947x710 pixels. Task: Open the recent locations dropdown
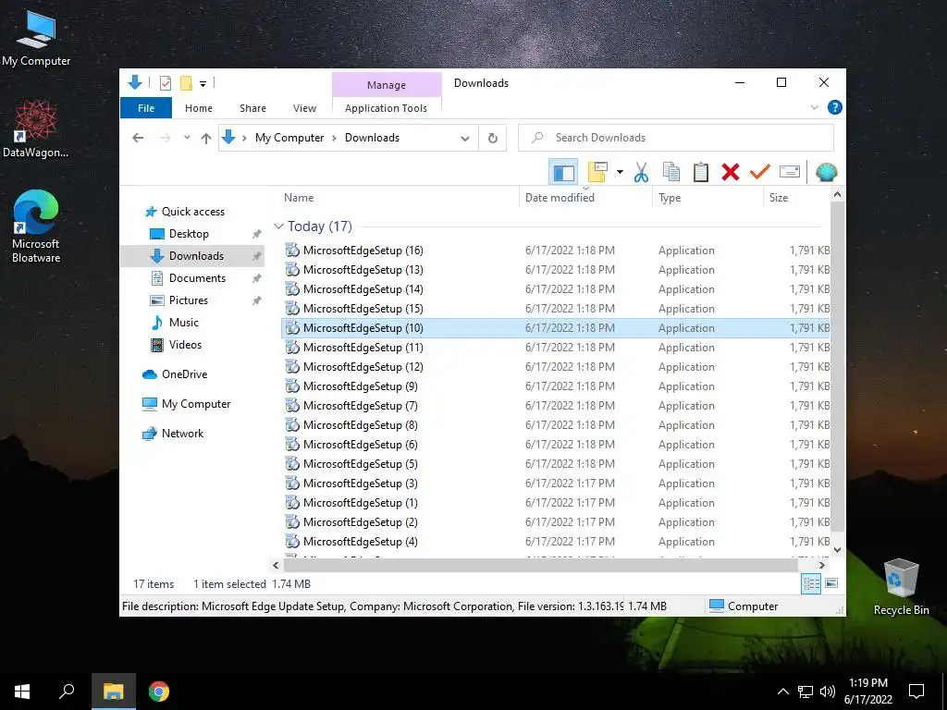click(x=187, y=138)
